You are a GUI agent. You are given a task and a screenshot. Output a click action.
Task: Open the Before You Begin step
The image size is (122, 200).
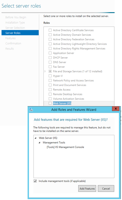pos(16,17)
